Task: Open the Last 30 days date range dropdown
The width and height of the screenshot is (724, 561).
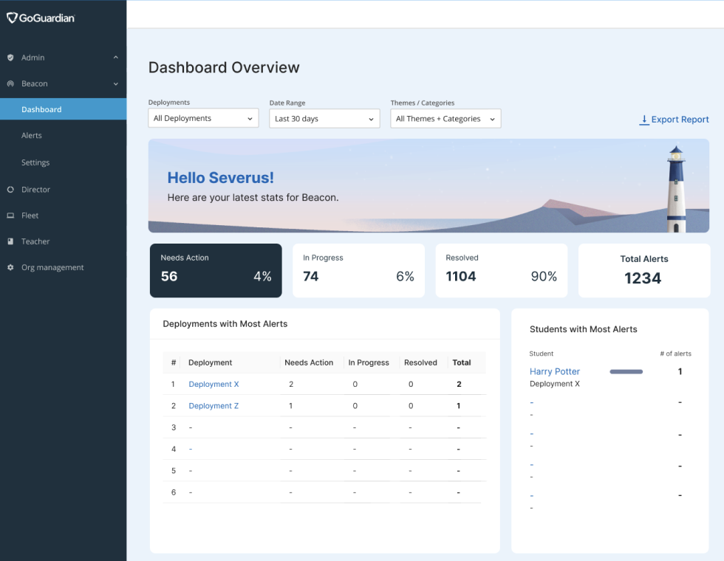Action: click(324, 119)
